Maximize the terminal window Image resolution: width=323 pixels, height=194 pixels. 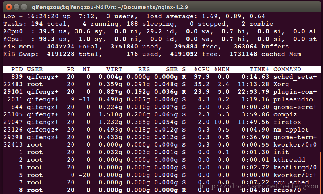click(x=24, y=7)
